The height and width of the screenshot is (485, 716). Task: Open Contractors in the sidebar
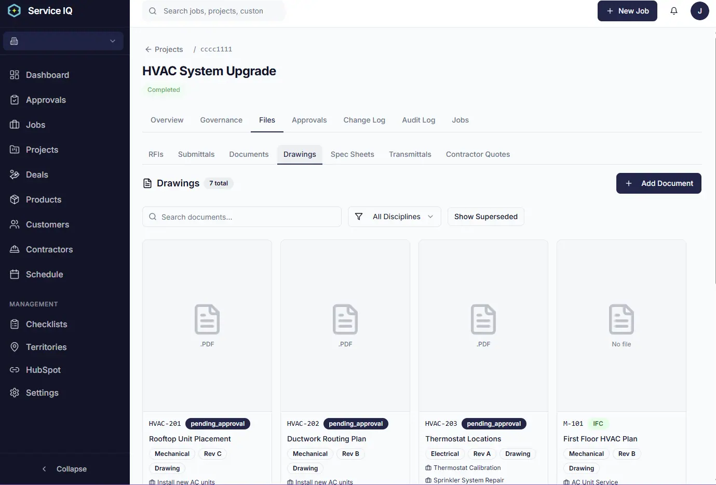coord(49,249)
